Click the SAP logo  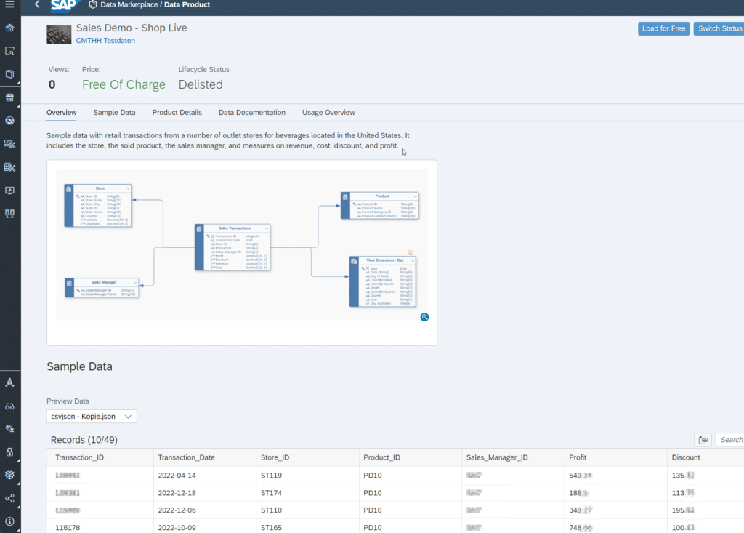pyautogui.click(x=63, y=5)
